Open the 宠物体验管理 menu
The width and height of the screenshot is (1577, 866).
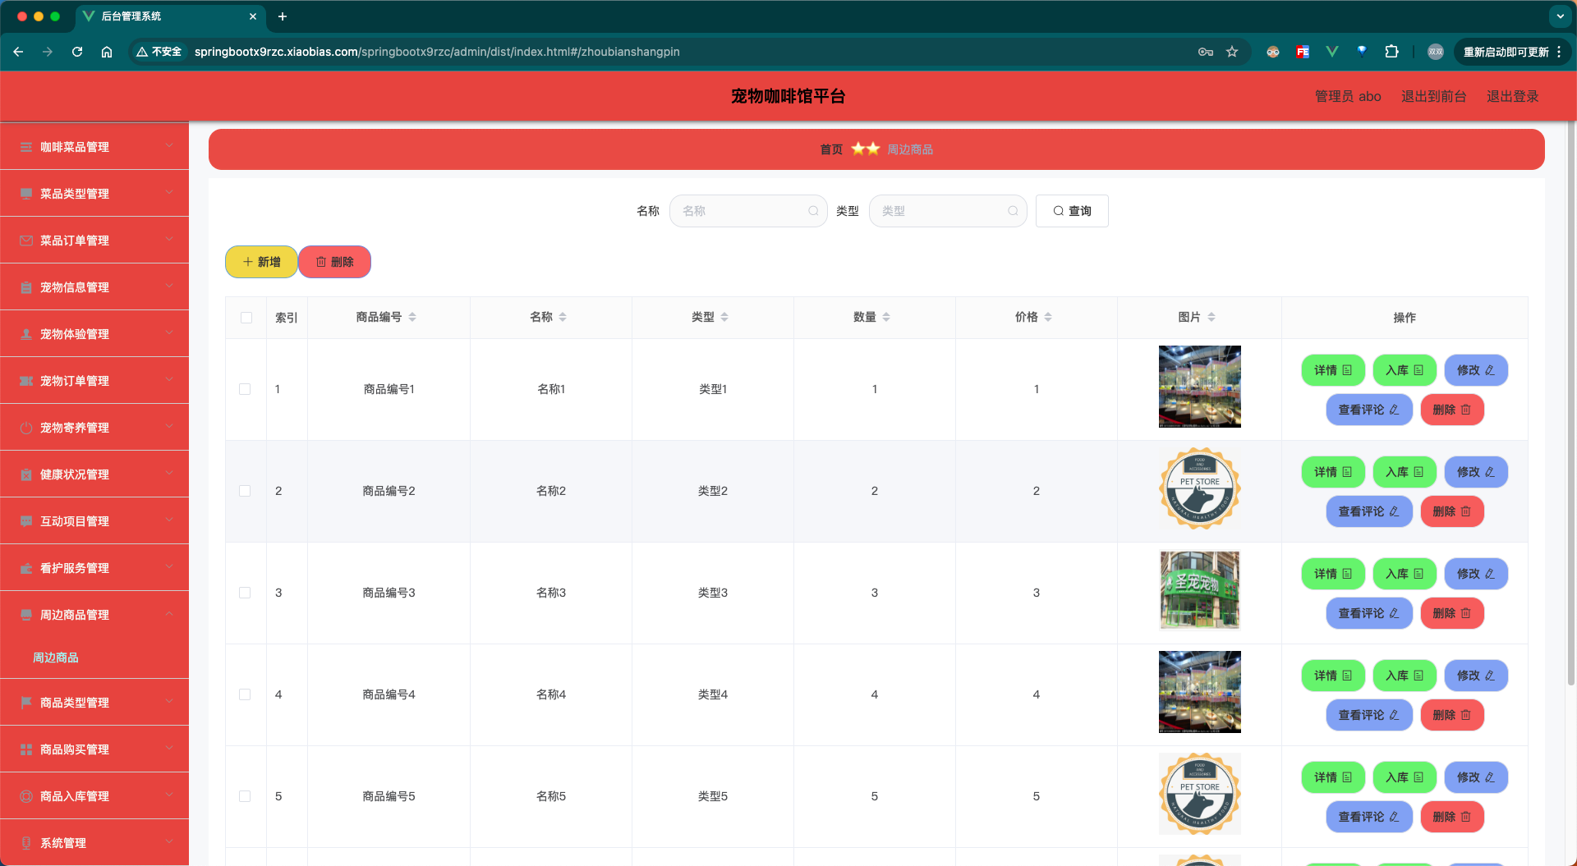tap(94, 334)
